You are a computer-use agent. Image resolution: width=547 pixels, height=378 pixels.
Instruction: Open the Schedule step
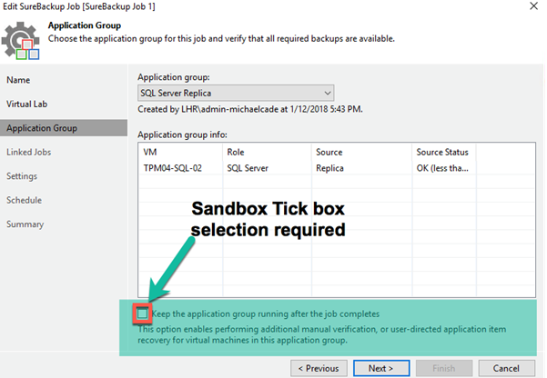(x=24, y=200)
